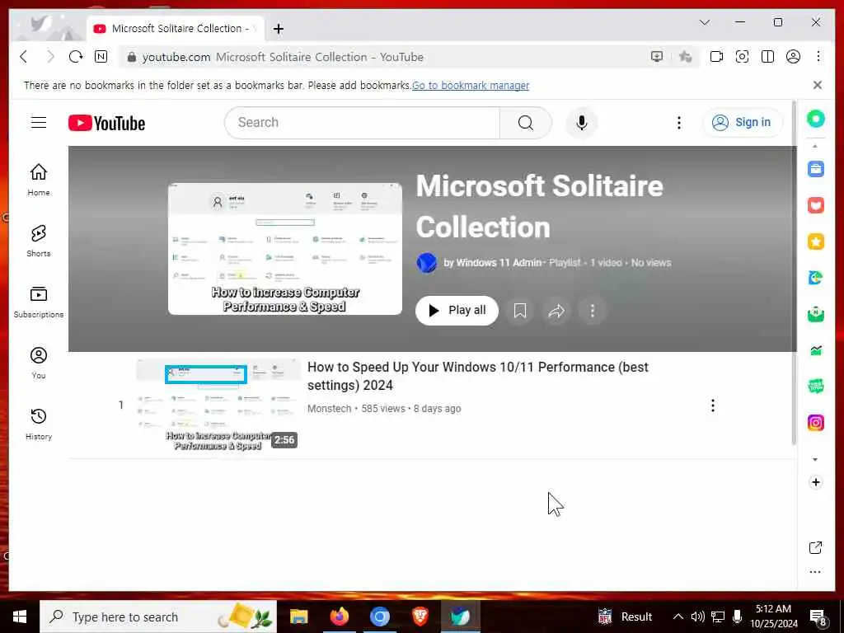Open History in the sidebar
Screen dimensions: 844x633
click(38, 424)
